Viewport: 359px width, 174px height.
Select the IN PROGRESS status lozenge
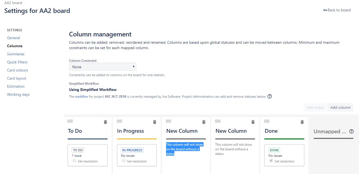coord(132,150)
